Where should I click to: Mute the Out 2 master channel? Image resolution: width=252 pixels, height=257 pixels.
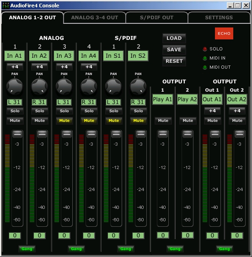(x=237, y=120)
